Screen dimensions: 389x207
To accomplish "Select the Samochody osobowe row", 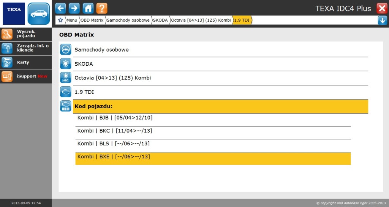I will point(221,50).
